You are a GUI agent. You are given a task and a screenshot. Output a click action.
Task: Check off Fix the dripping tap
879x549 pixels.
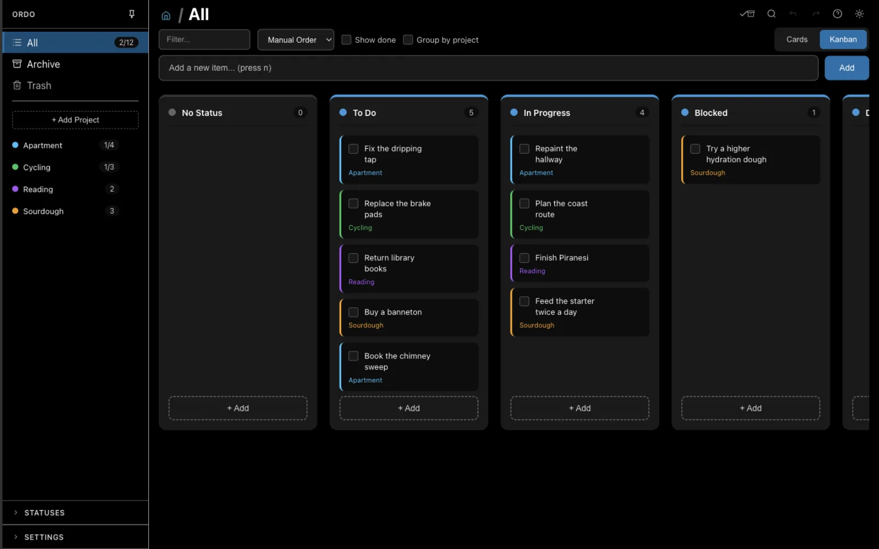(353, 149)
